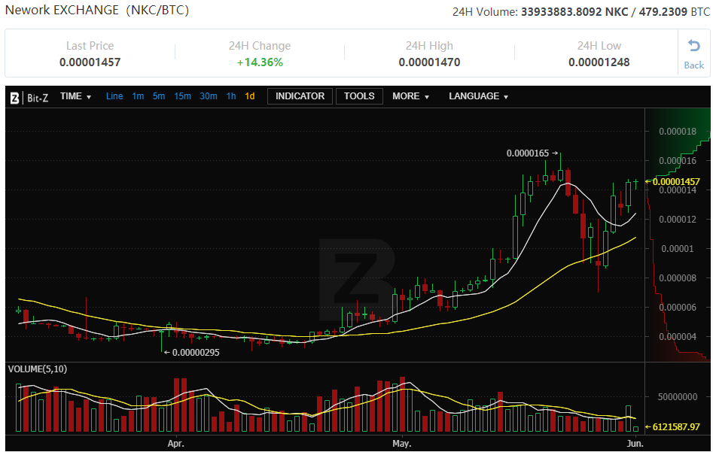Switch to the 1h timeframe
This screenshot has height=452, width=713.
coord(231,96)
